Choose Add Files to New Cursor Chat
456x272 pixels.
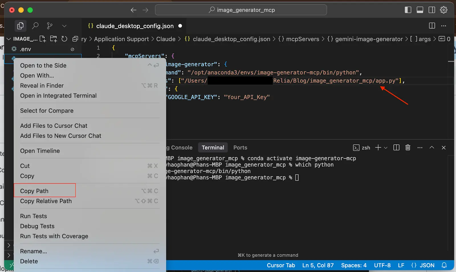tap(90, 136)
